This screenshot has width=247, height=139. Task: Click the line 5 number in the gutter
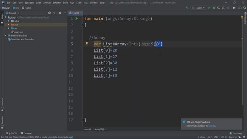pos(72,44)
